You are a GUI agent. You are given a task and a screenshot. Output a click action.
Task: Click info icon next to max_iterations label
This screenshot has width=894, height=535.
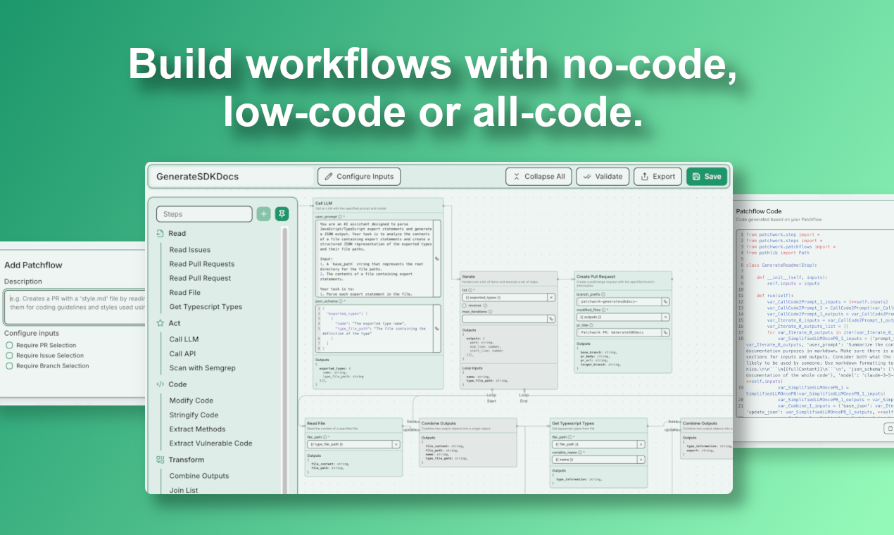pyautogui.click(x=490, y=311)
